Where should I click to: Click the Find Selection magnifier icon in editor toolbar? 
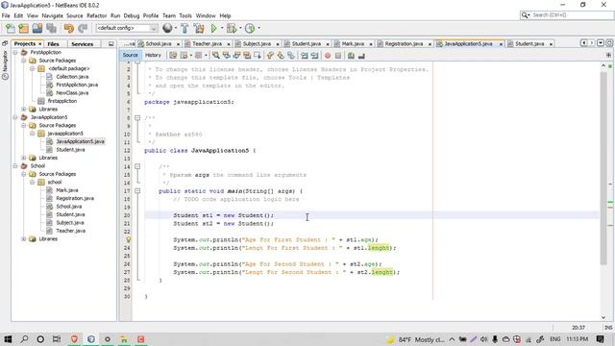[x=215, y=56]
